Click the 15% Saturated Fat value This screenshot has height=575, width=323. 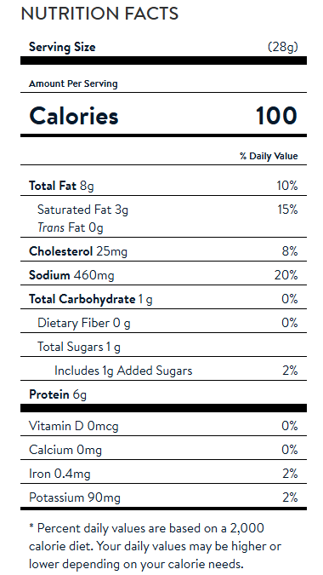[286, 210]
